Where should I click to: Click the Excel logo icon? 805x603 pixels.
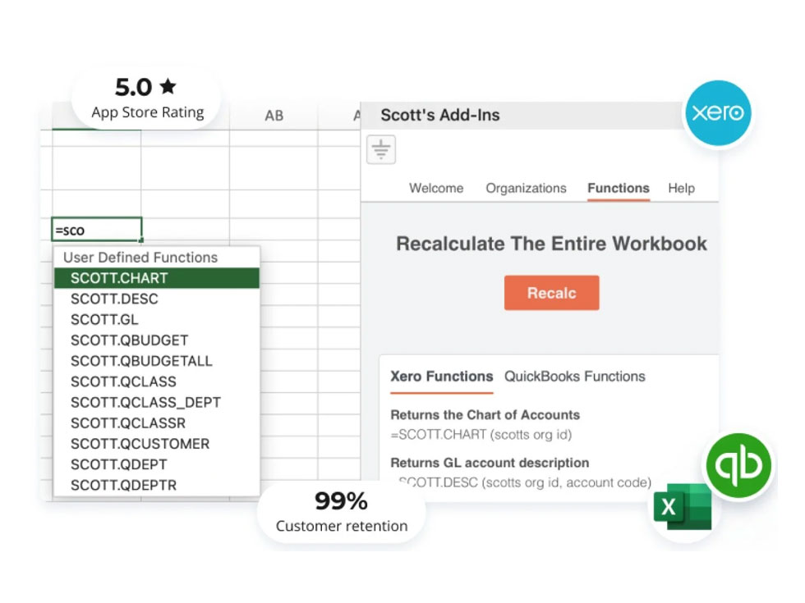tap(682, 507)
